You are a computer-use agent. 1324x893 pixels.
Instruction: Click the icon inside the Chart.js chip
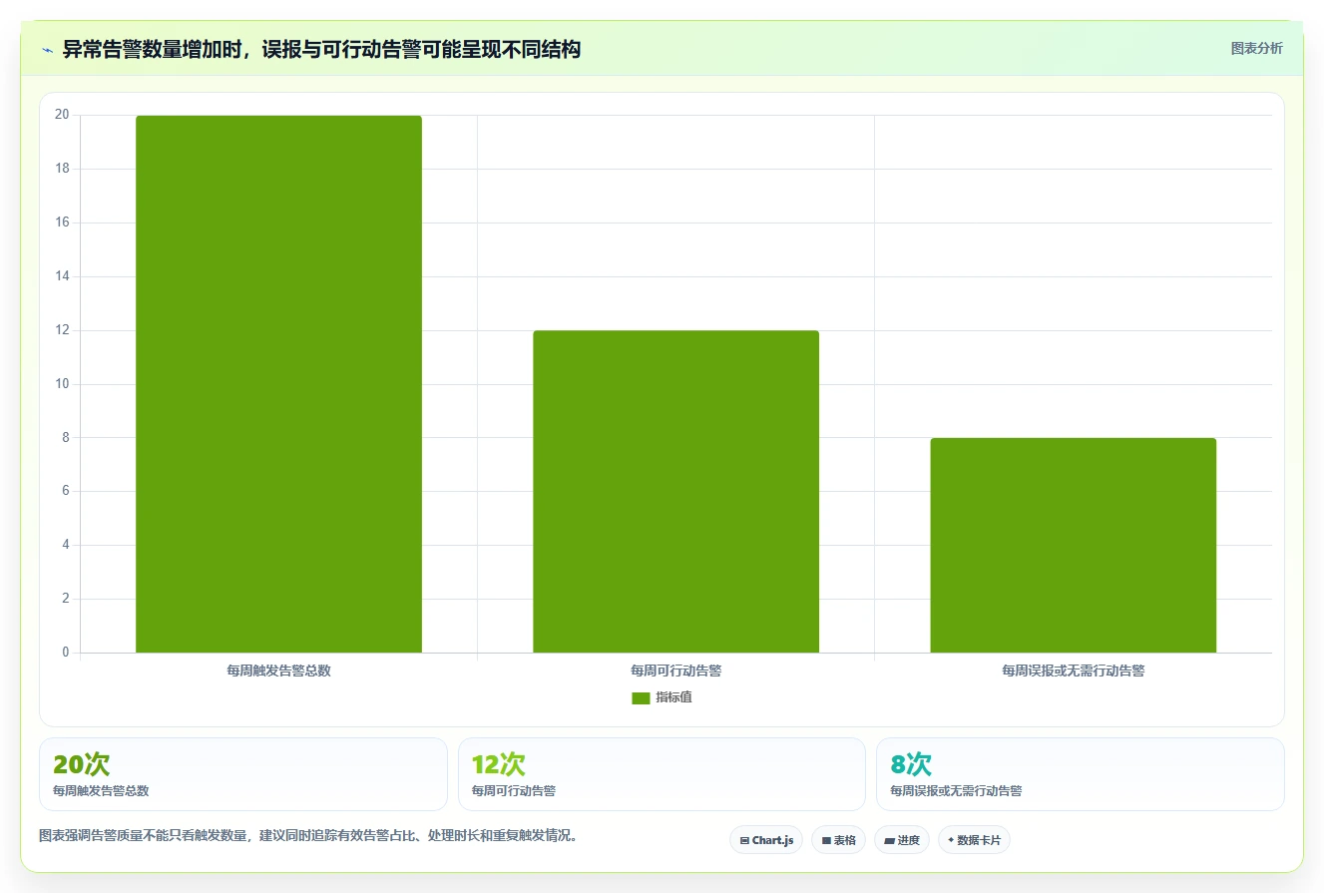coord(744,840)
